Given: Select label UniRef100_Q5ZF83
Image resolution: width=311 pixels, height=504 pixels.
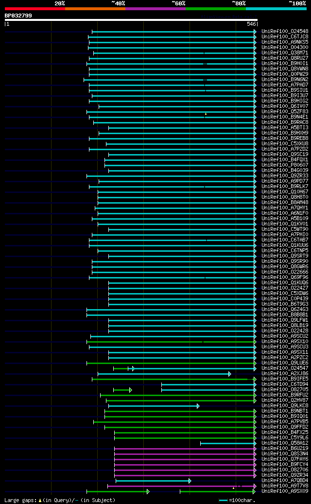Looking at the screenshot, I should (285, 111).
